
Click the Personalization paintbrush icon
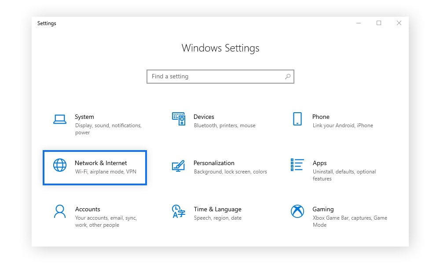pos(179,166)
